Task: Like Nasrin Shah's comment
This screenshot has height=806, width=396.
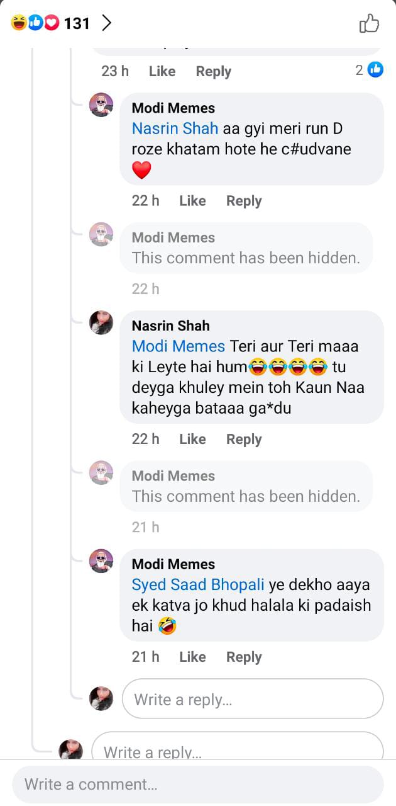Action: (192, 440)
